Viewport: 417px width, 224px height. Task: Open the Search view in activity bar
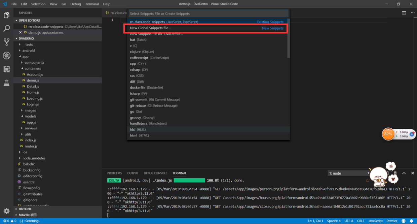click(6, 29)
